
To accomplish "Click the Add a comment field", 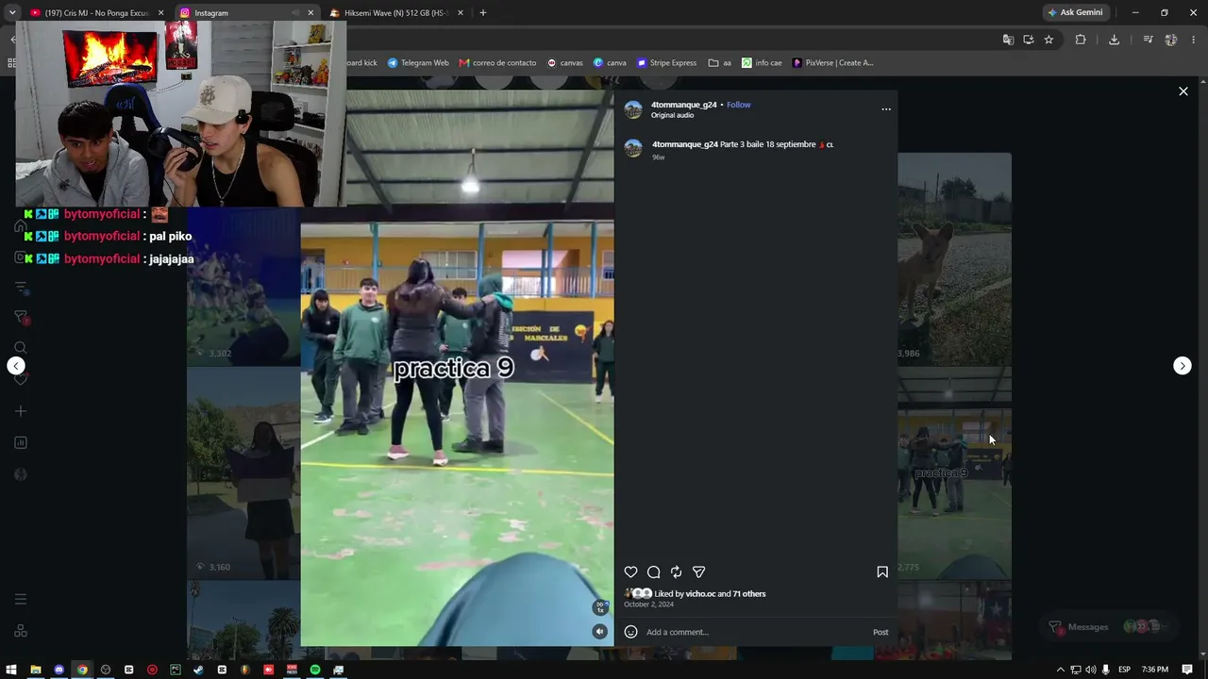I will 755,632.
